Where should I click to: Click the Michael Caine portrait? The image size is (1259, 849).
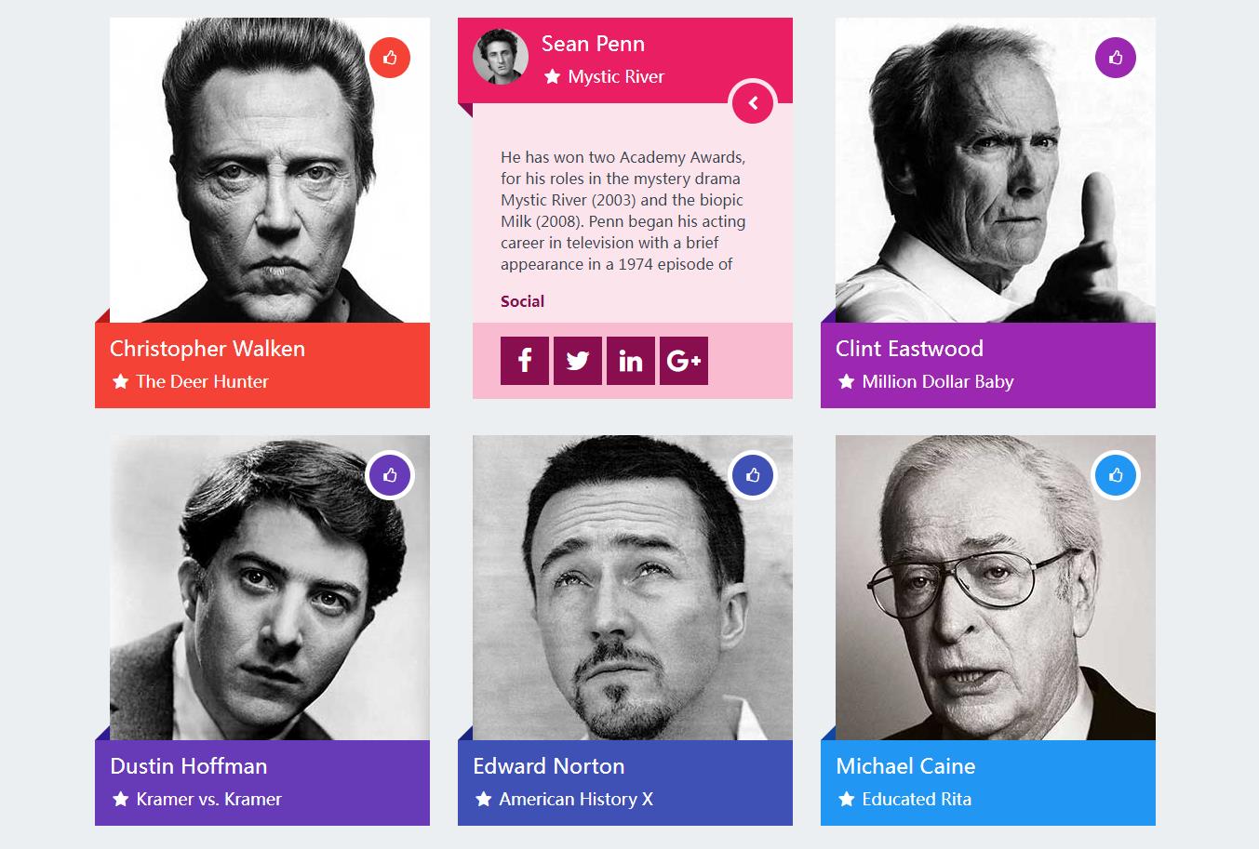(x=996, y=588)
